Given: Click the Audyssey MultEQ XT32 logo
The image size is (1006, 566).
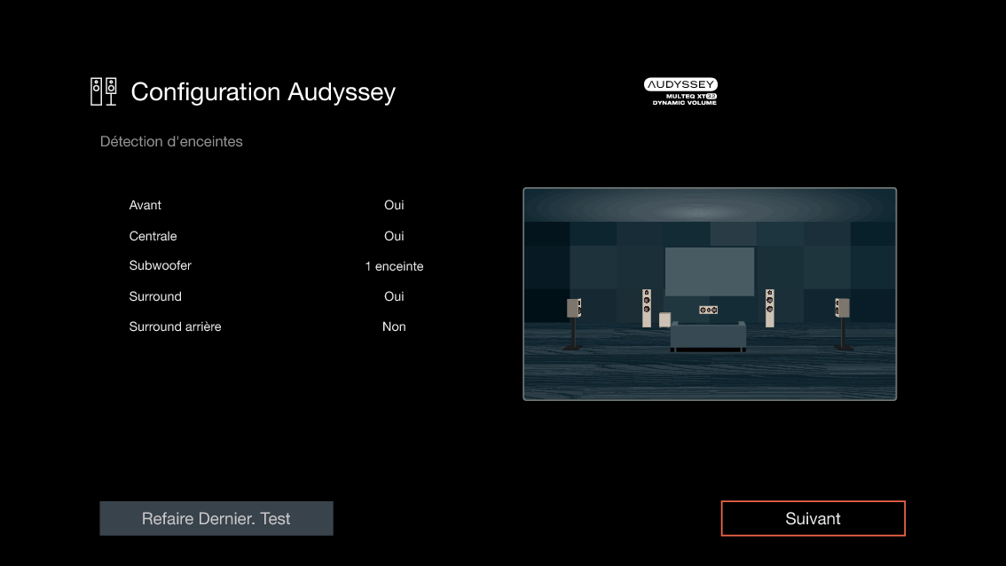Looking at the screenshot, I should [x=681, y=90].
